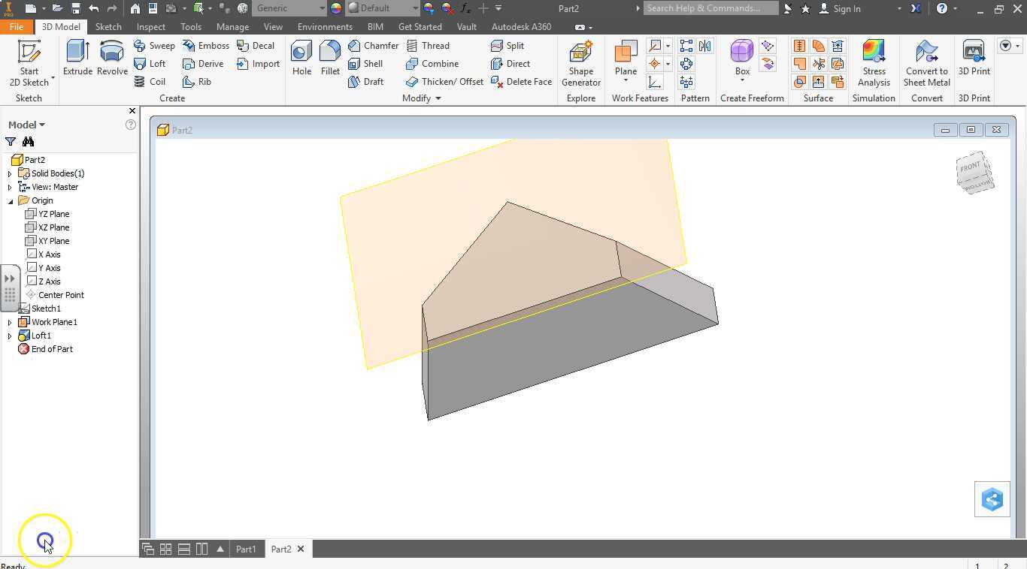Screen dimensions: 1027x569
Task: Start a 2D Sketch
Action: [x=29, y=63]
